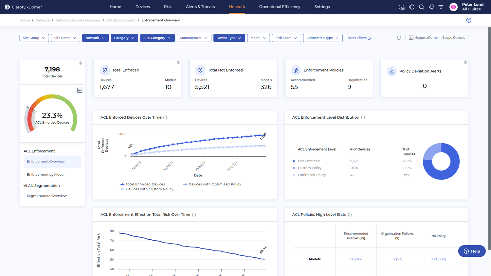The height and width of the screenshot is (276, 491).
Task: Open Enforcement by Model in sidebar
Action: 45,175
